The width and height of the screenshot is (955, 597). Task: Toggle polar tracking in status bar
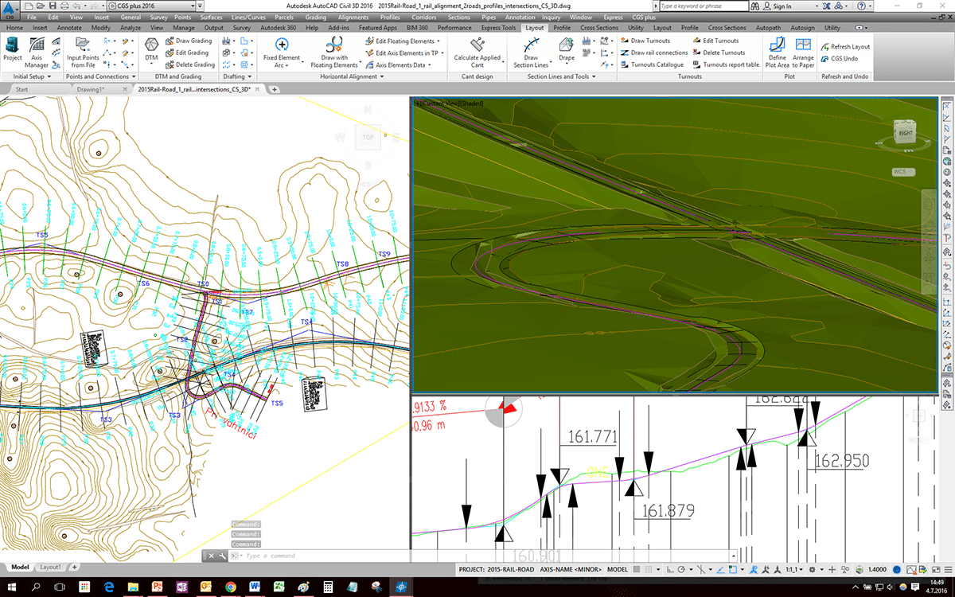[x=683, y=570]
